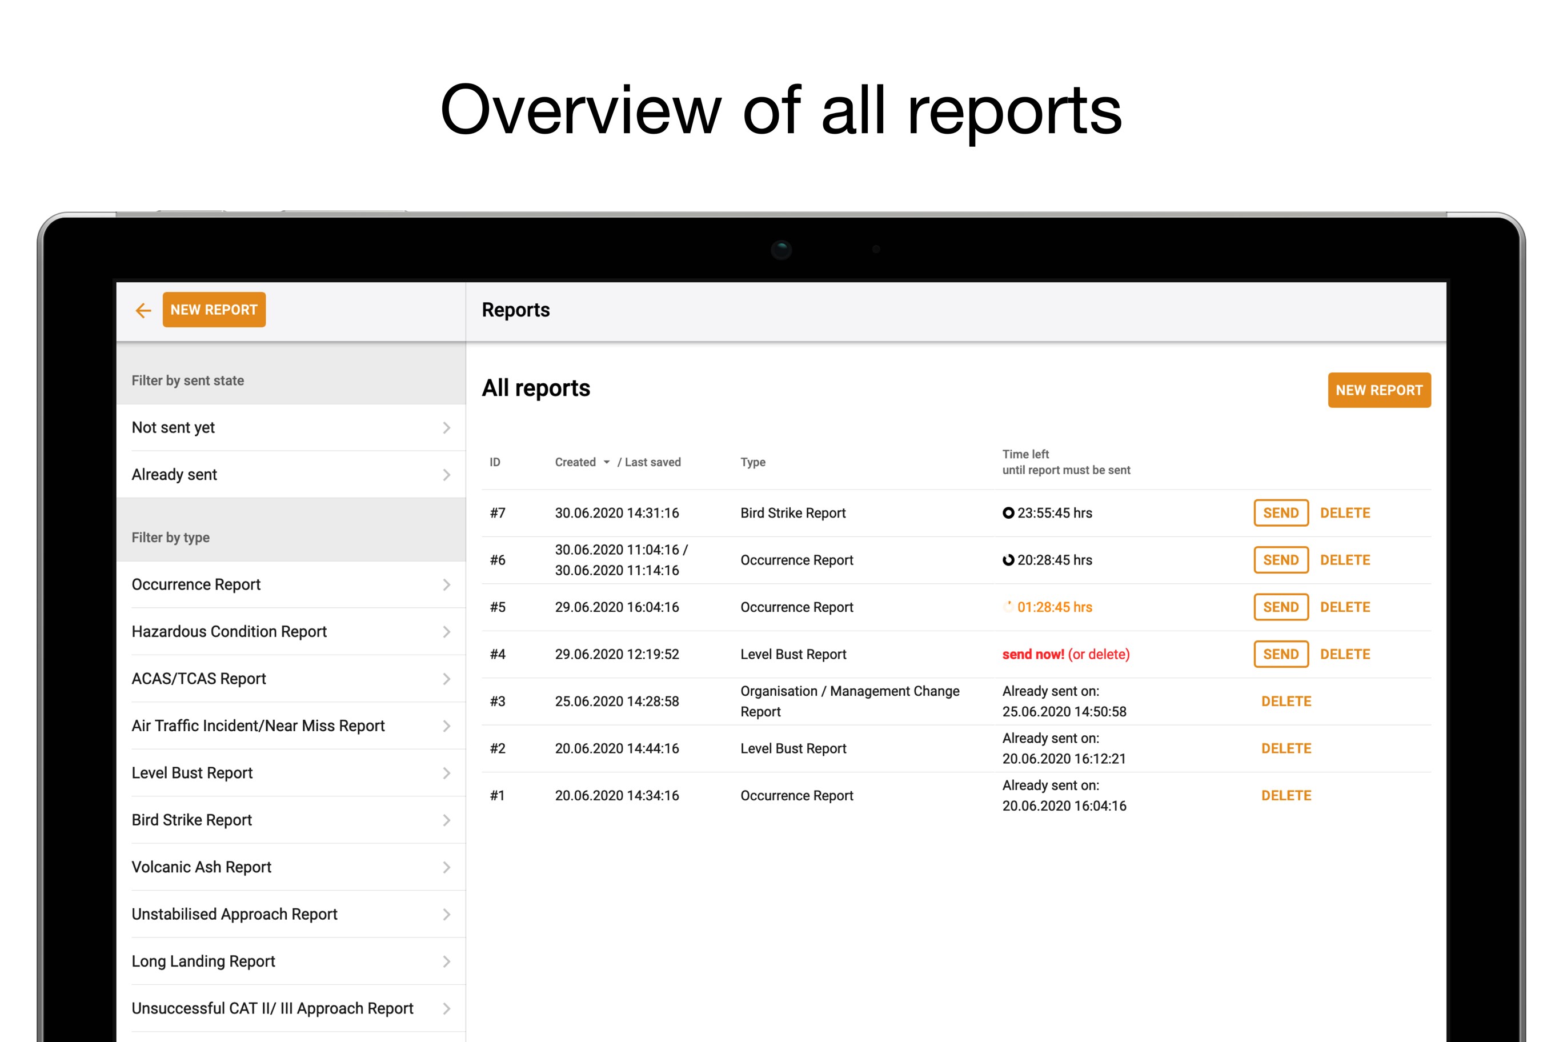
Task: Click orange timer icon beside 01:28:45 hrs
Action: (x=1008, y=607)
